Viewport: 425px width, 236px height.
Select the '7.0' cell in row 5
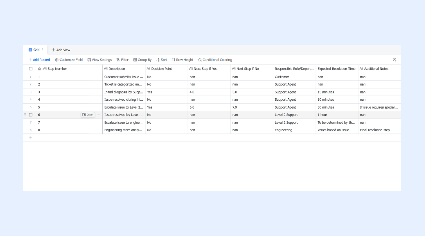pos(252,107)
